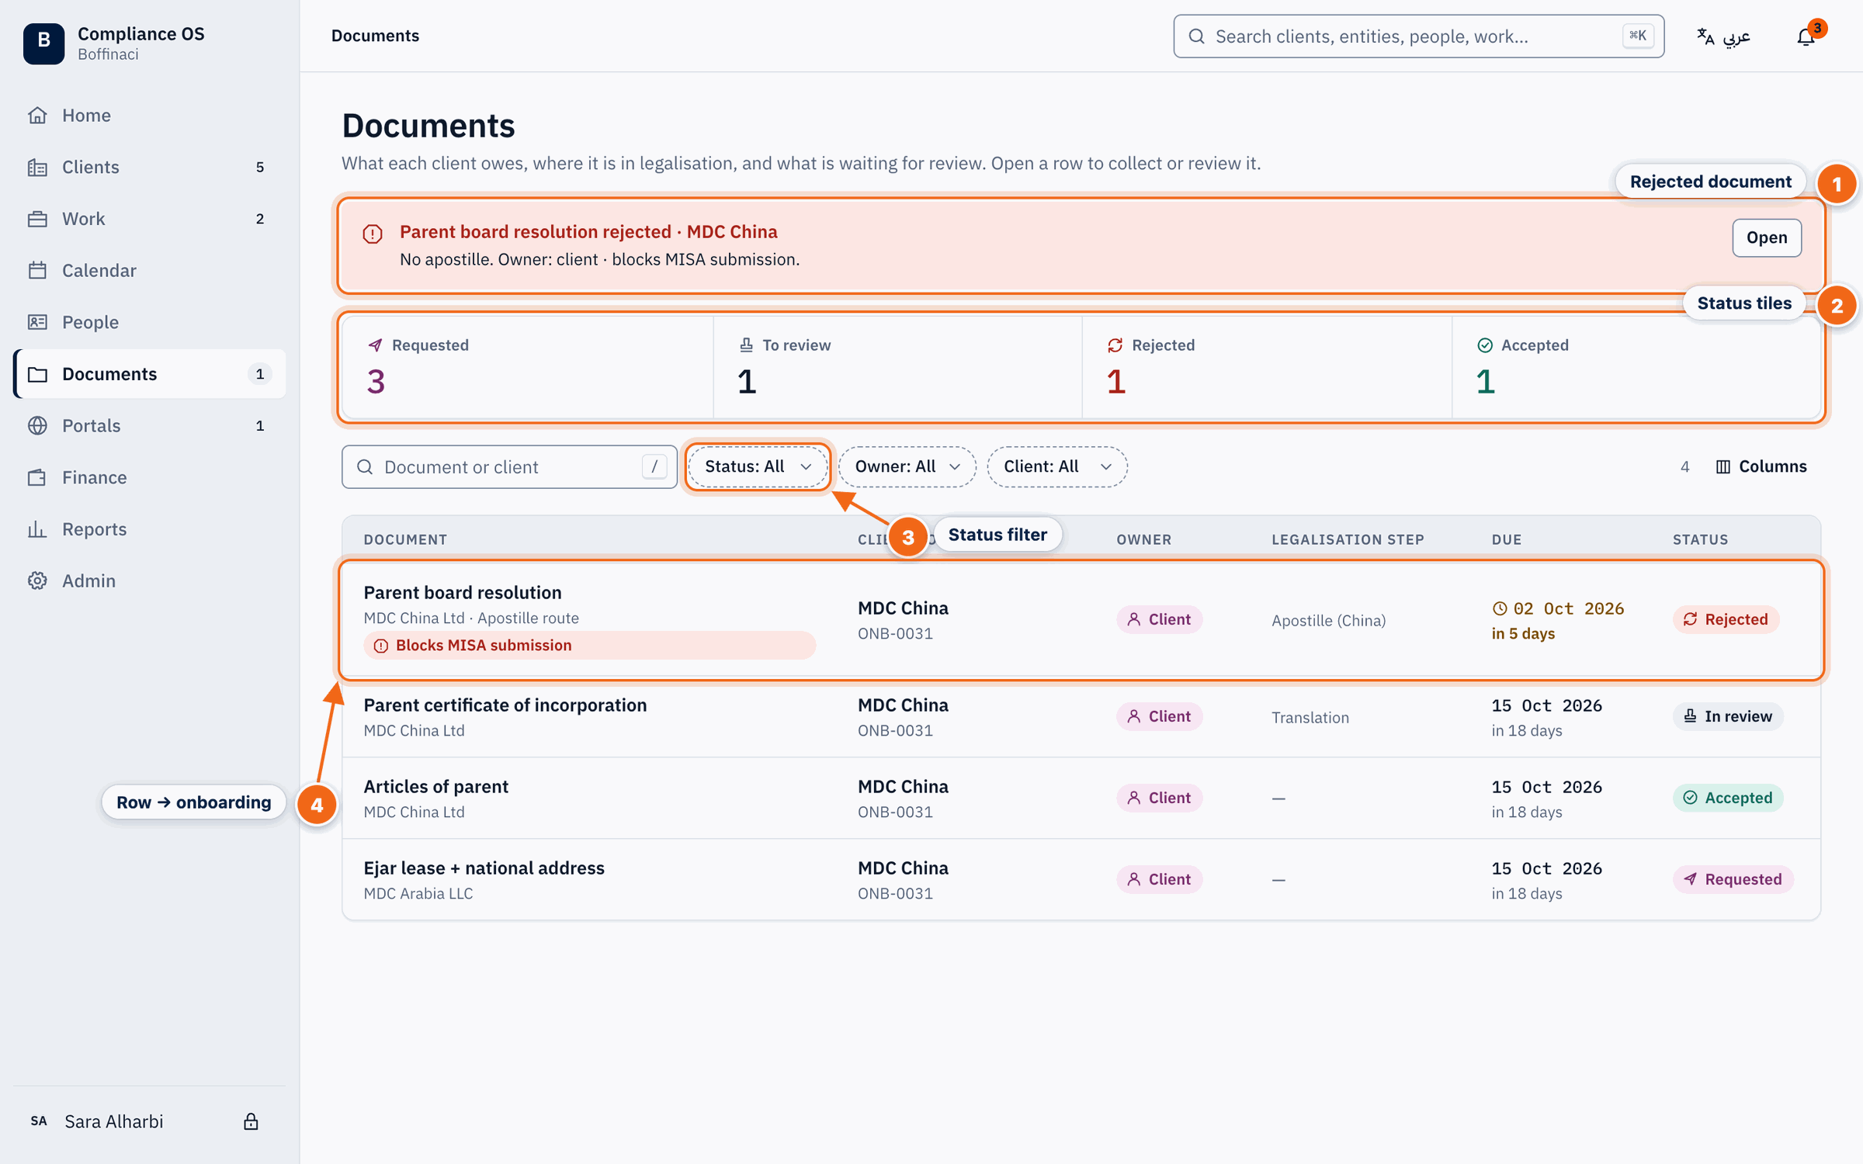Viewport: 1863px width, 1164px height.
Task: Click Open on the rejected banner
Action: pos(1766,237)
